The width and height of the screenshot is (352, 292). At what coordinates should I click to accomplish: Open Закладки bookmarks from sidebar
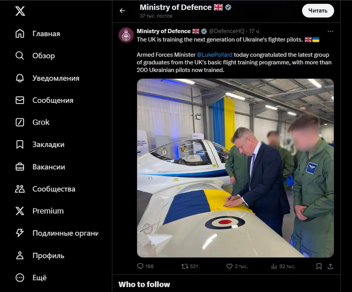tap(20, 144)
